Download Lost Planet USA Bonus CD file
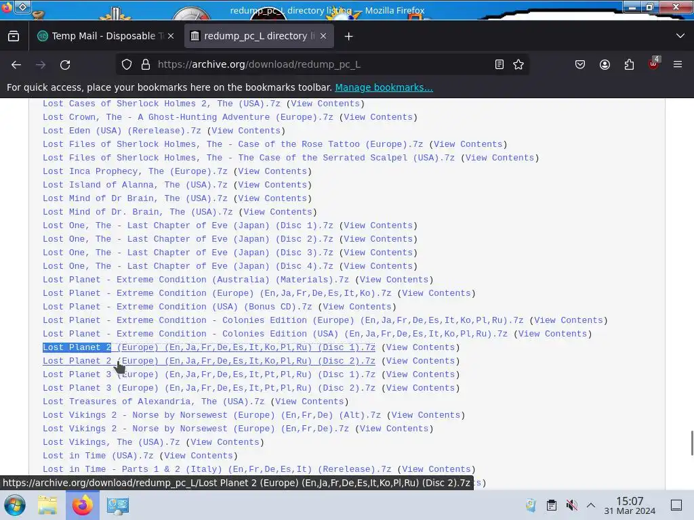694x520 pixels. click(178, 307)
